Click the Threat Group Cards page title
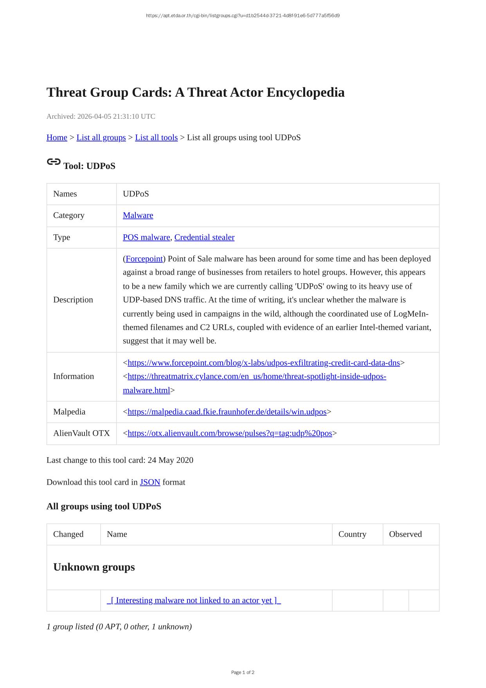Image resolution: width=486 pixels, height=688 pixels. (195, 92)
